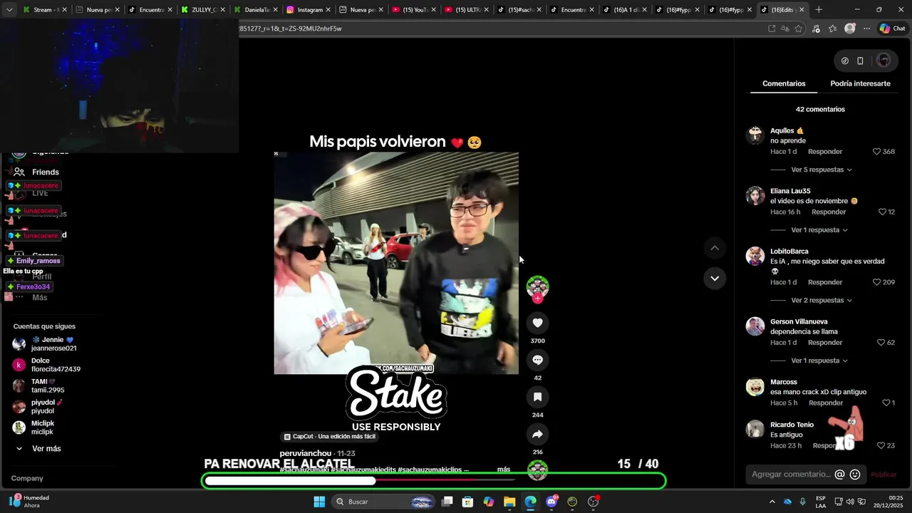Viewport: 912px width, 513px height.
Task: Open the Edge favorites list icon
Action: point(832,28)
